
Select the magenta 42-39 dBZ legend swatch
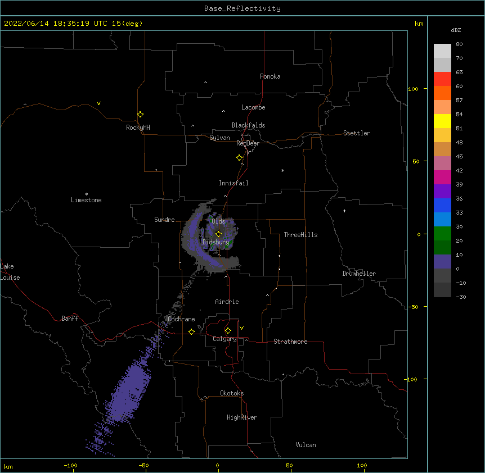tap(442, 177)
